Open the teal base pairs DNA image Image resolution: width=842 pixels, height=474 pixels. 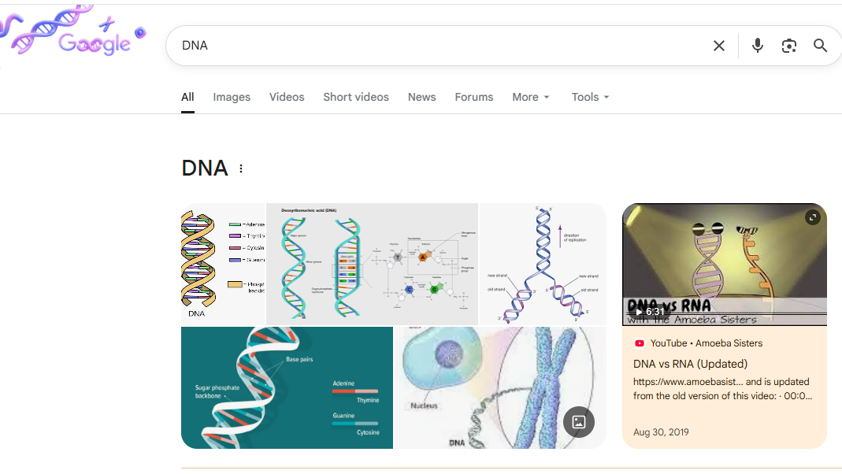click(x=287, y=387)
